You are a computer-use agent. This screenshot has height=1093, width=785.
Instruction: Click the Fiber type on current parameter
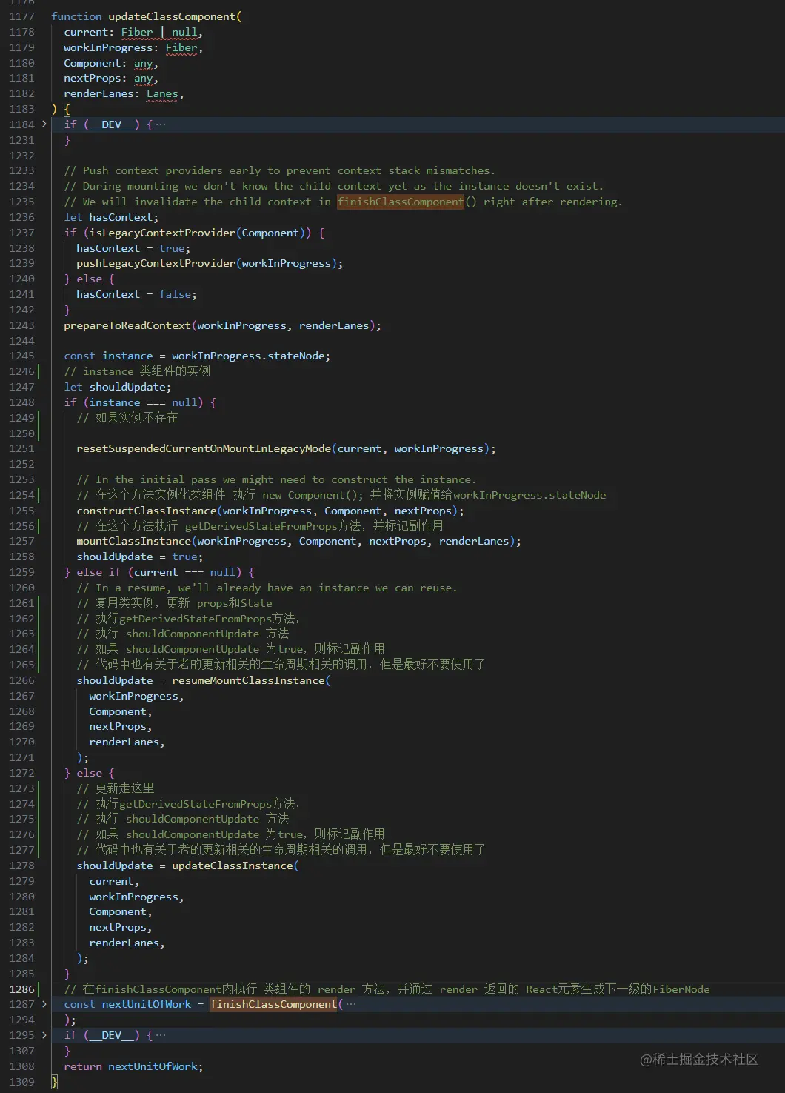pos(137,32)
